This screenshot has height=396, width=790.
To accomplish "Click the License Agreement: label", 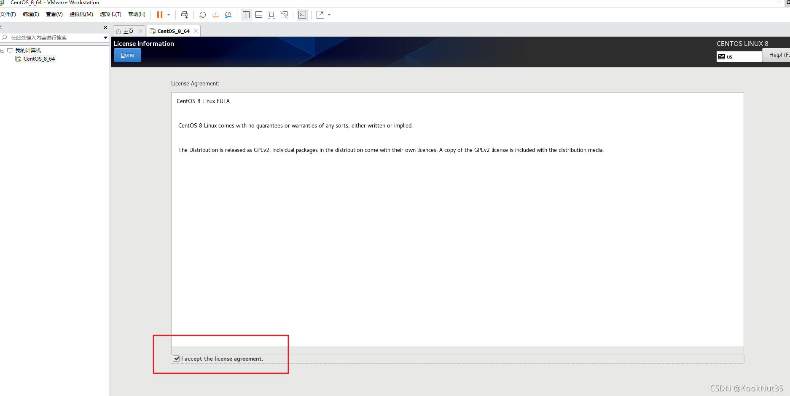I will [x=195, y=84].
